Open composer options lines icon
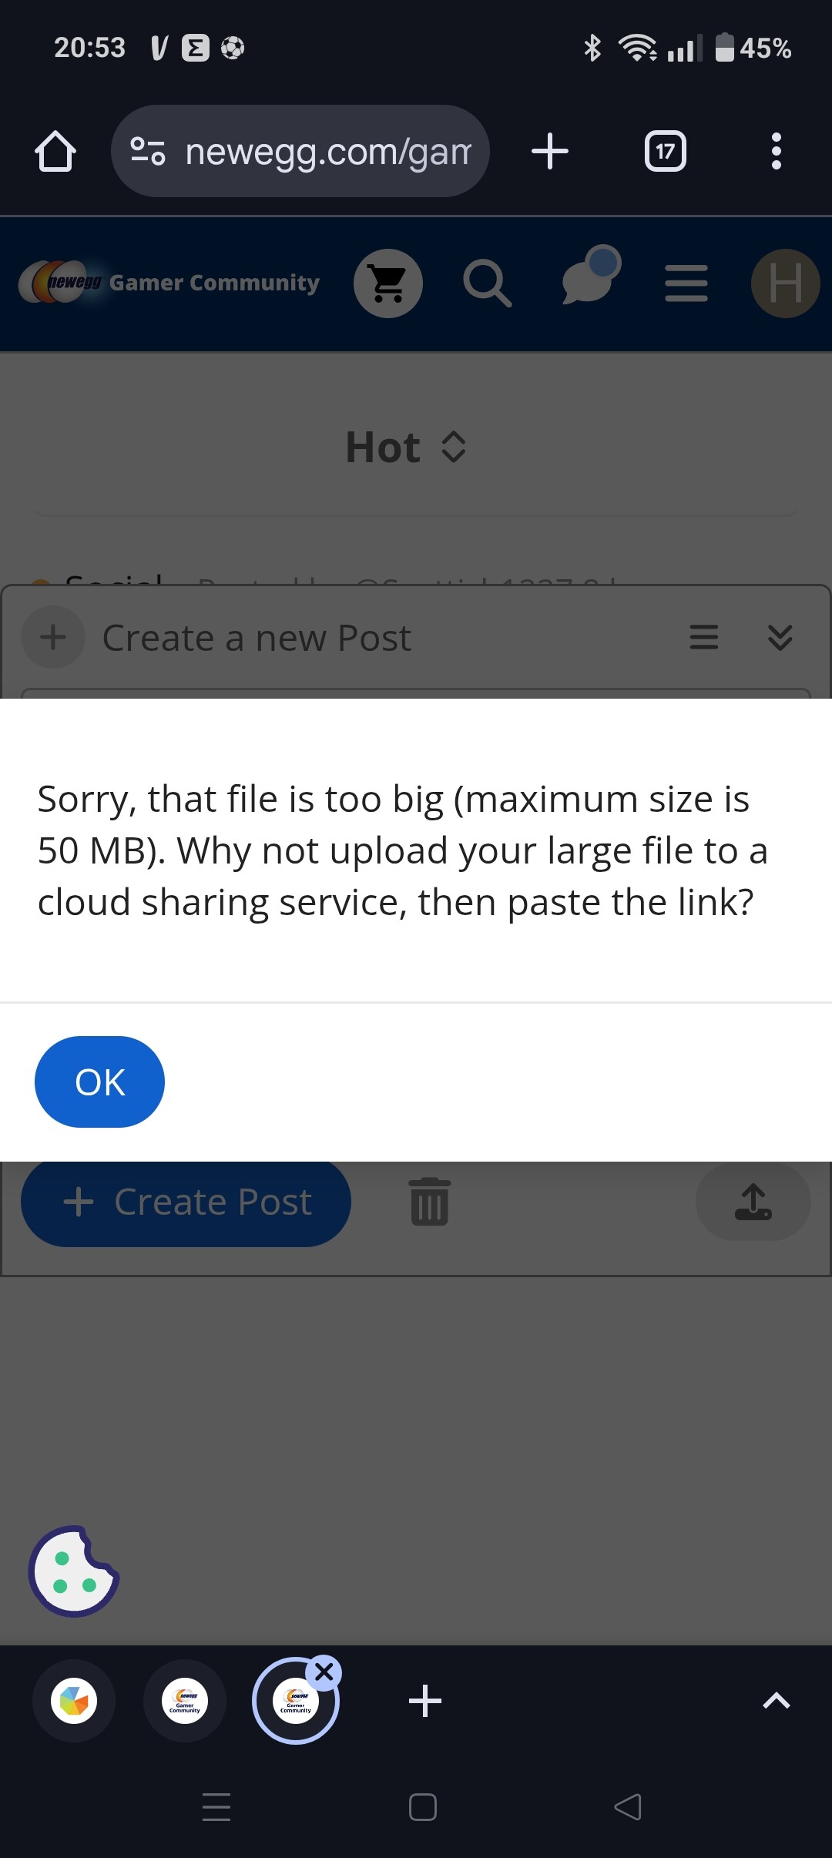The height and width of the screenshot is (1858, 832). [x=703, y=638]
